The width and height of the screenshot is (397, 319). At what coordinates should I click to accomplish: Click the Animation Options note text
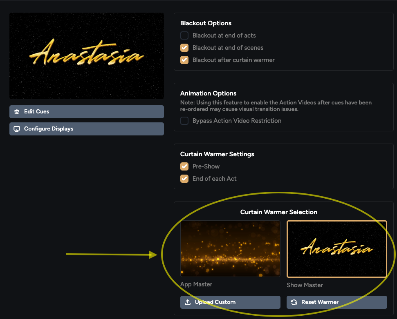[276, 106]
